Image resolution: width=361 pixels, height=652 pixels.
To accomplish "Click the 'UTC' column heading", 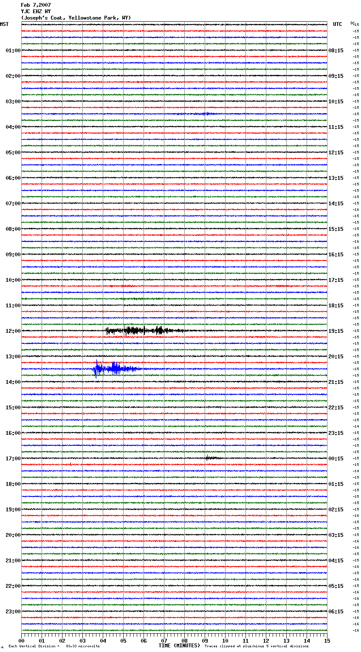I will (338, 24).
